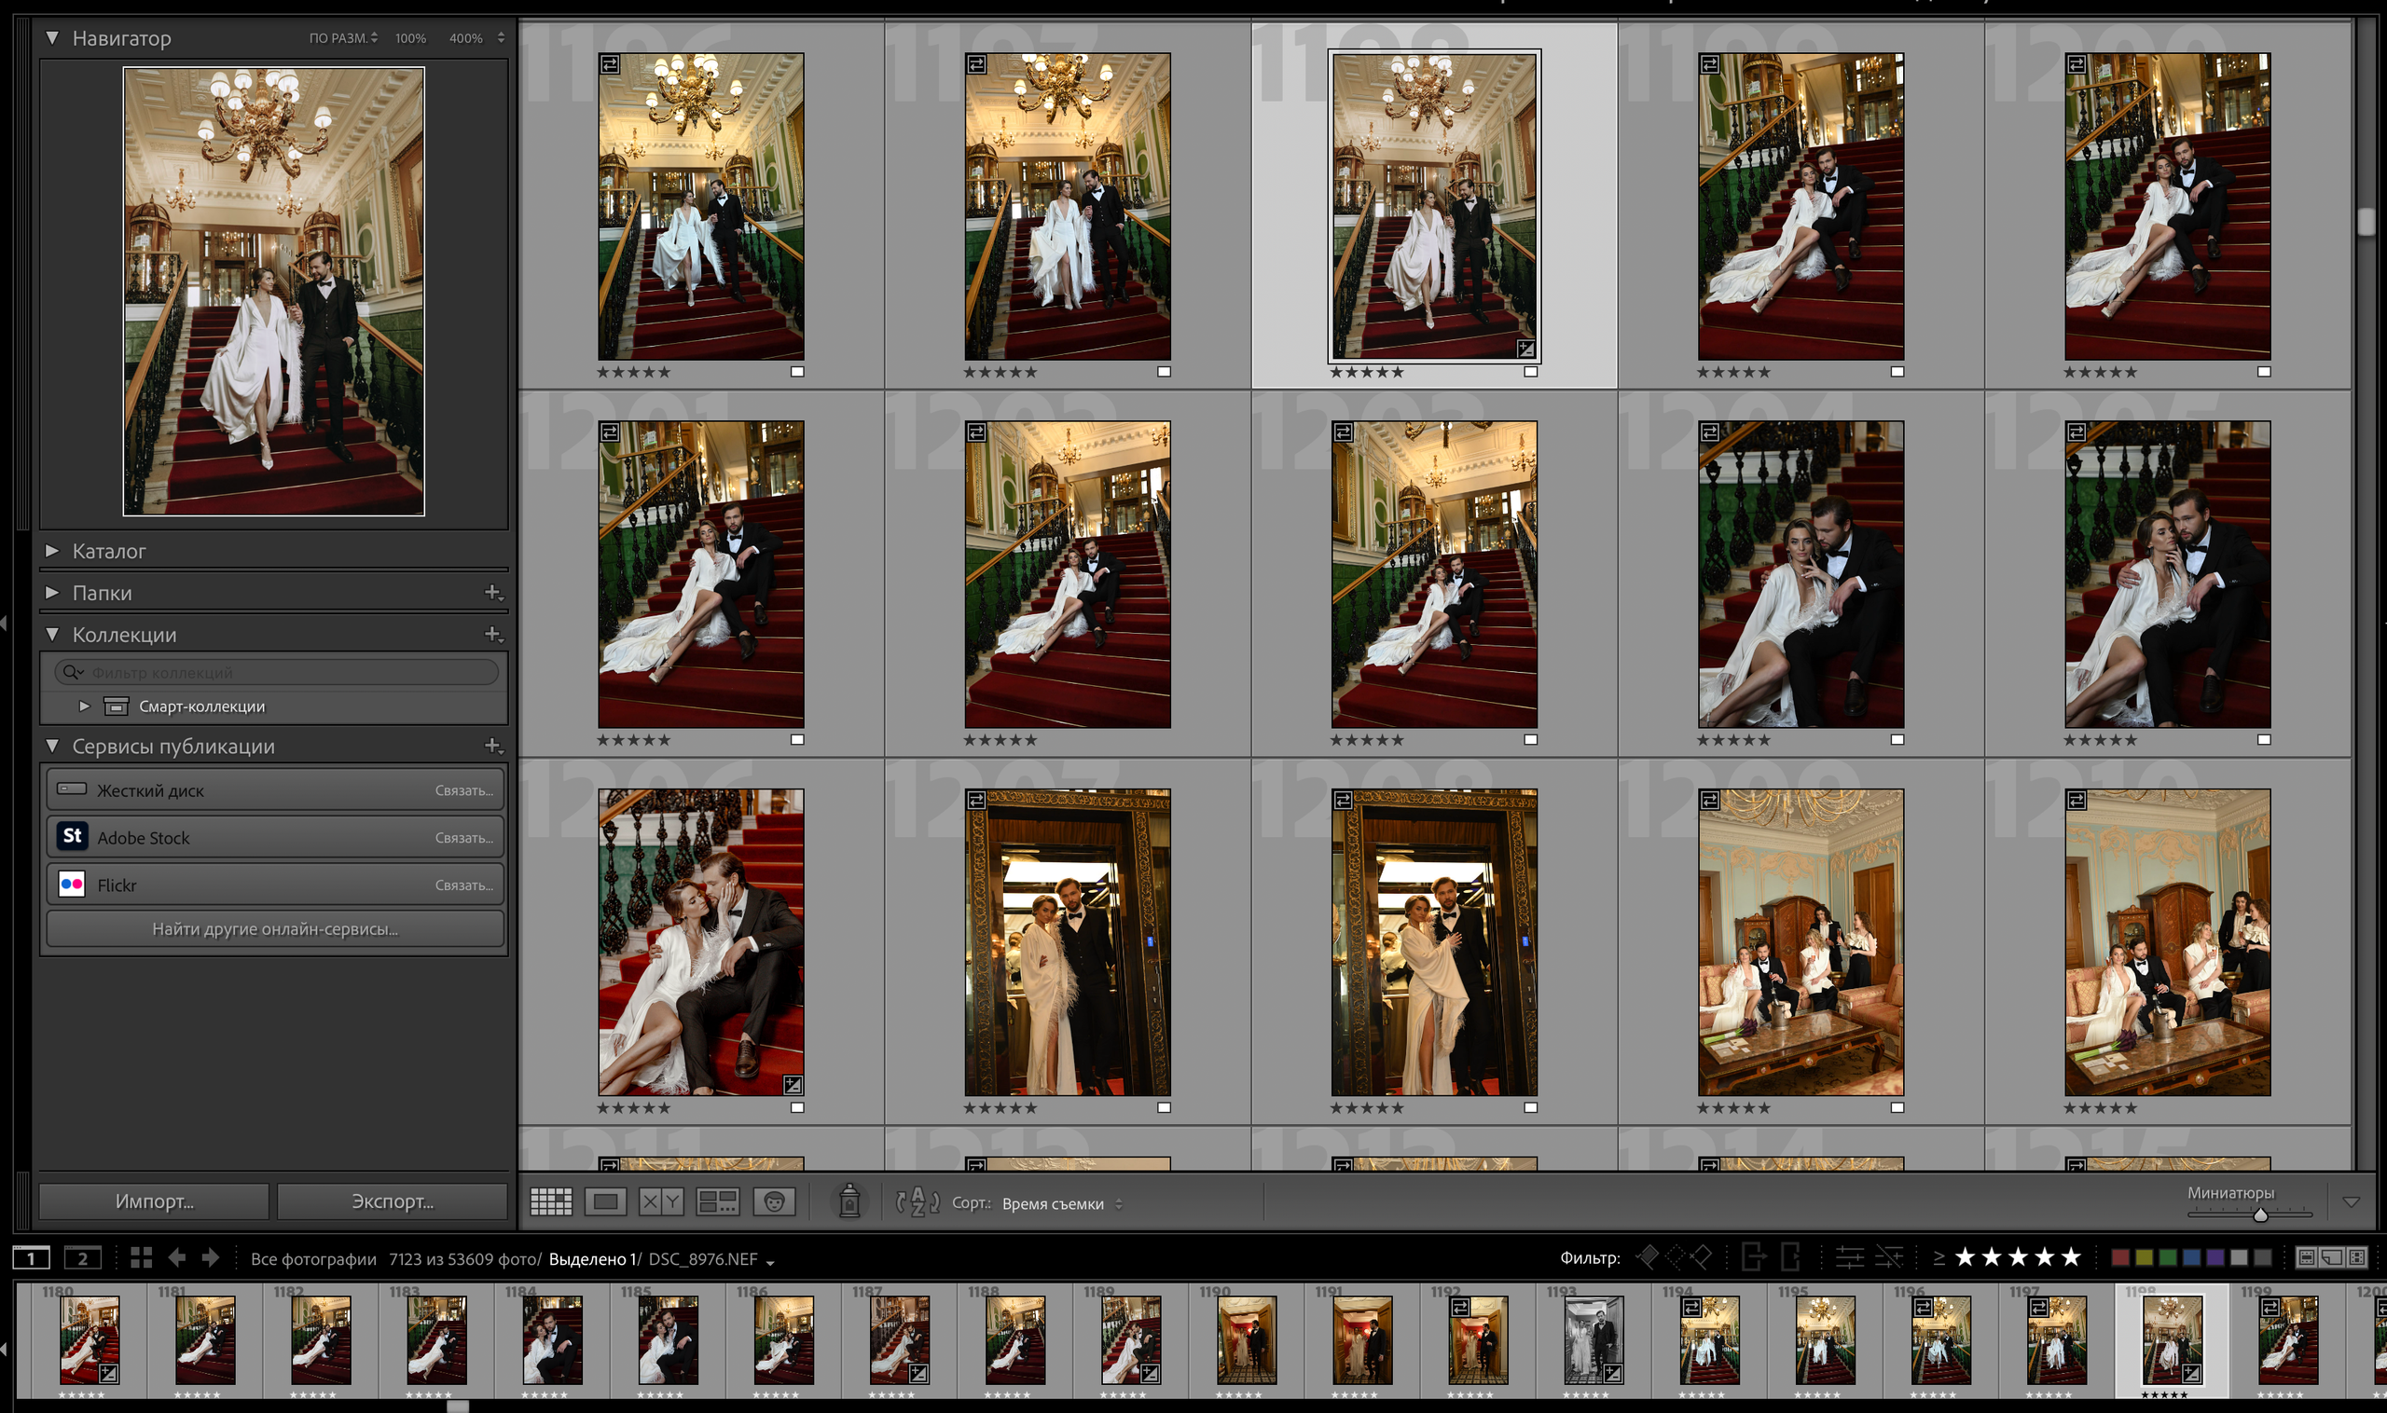The image size is (2387, 1413).
Task: Select 100% zoom level in Navigator
Action: click(x=410, y=38)
